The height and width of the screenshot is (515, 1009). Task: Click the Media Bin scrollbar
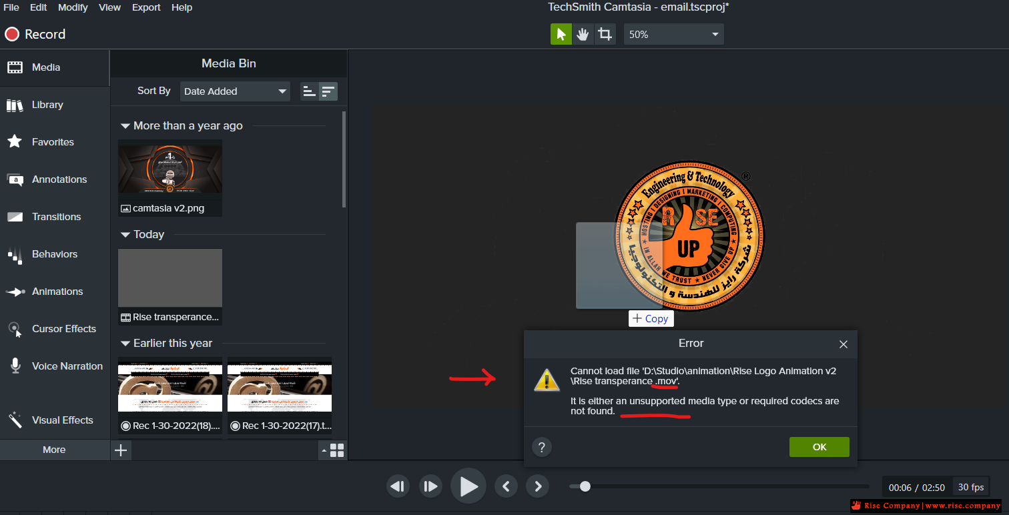click(x=344, y=159)
